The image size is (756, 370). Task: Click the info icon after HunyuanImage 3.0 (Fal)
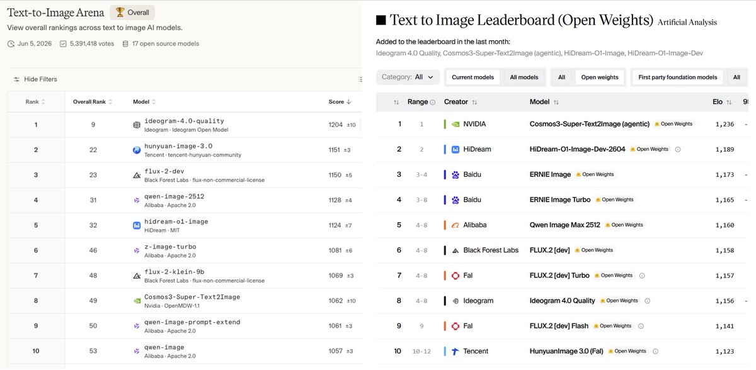[655, 351]
